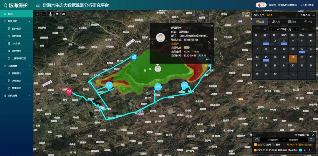Collapse the 本底调查 sidebar section
The height and width of the screenshot is (156, 318).
(29, 66)
